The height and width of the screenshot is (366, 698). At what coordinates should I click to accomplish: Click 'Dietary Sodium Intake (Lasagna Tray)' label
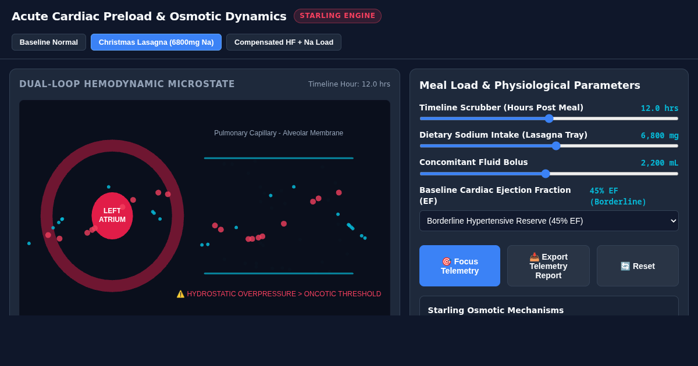tap(503, 135)
